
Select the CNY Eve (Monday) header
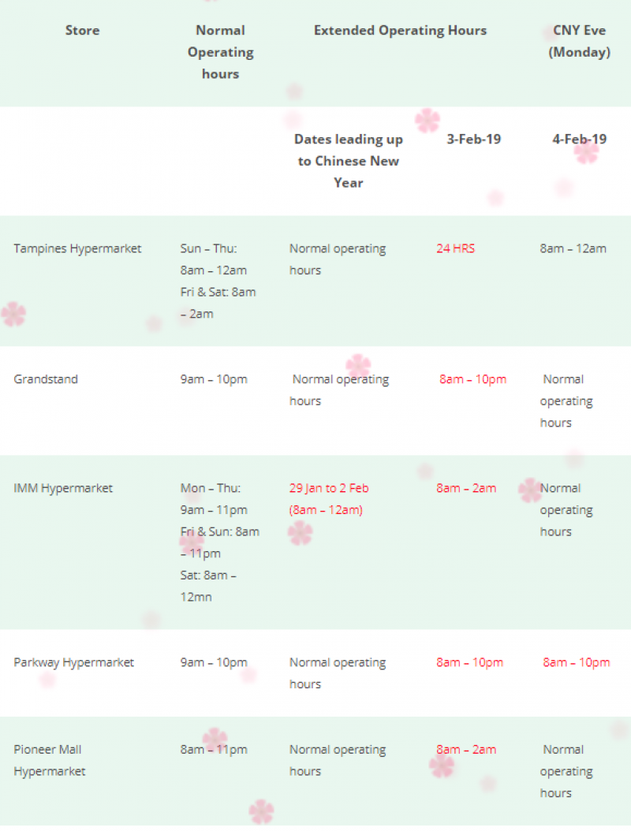point(580,42)
